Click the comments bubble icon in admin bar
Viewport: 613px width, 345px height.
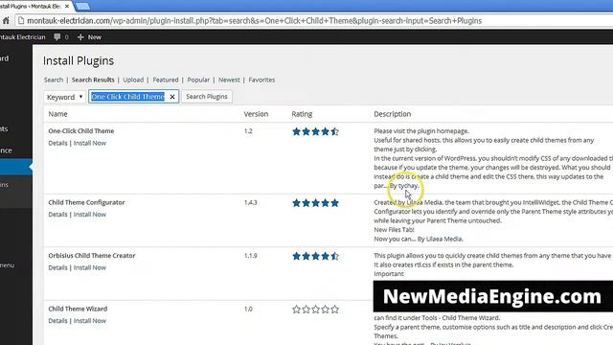[x=57, y=37]
